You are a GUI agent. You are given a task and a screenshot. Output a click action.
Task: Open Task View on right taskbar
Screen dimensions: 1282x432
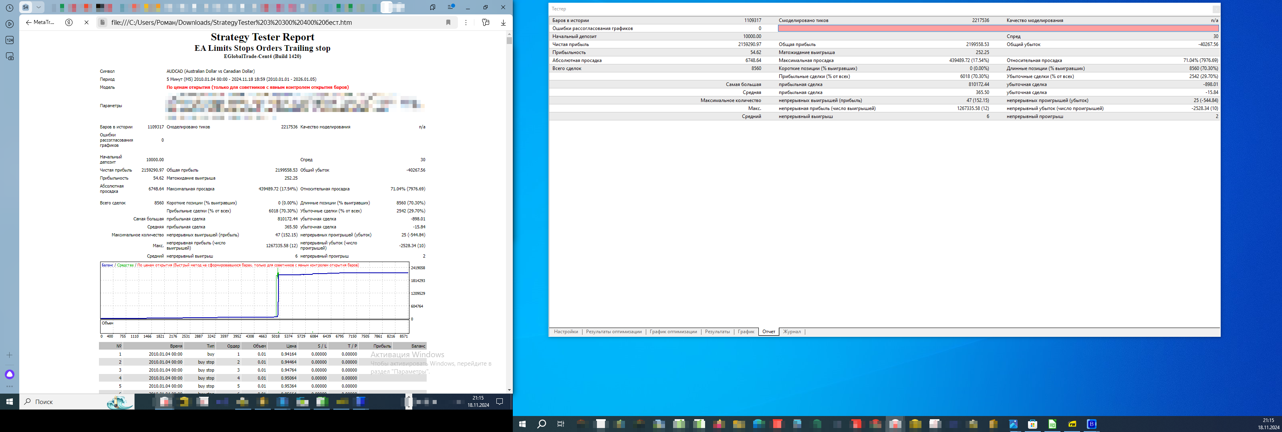561,424
